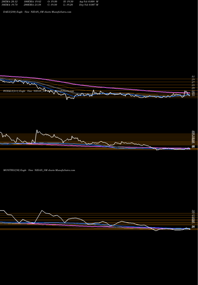Click the MONTHLY(50) Eagle View chart title
This screenshot has height=285, width=198.
[39, 170]
